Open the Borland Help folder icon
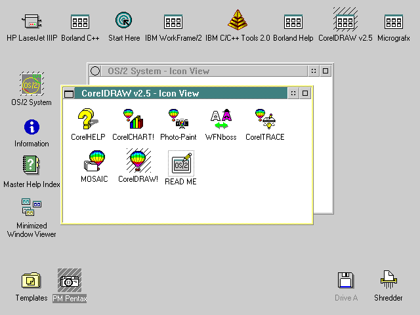Viewport: 420px width, 315px height. click(293, 22)
